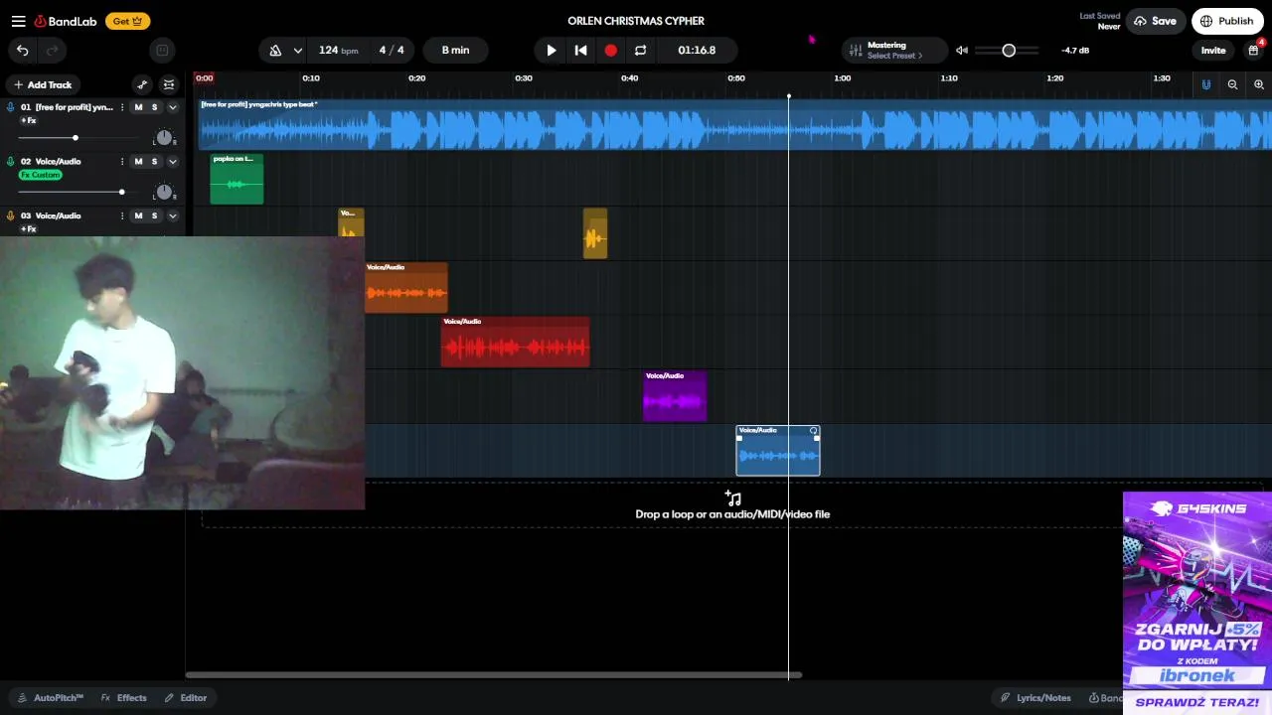Open the Mastering Select Preset panel
The height and width of the screenshot is (715, 1272).
tap(892, 50)
